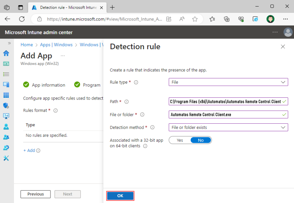Viewport: 294px width, 203px height.
Task: Open the Add App ellipsis menu
Action: tap(63, 56)
